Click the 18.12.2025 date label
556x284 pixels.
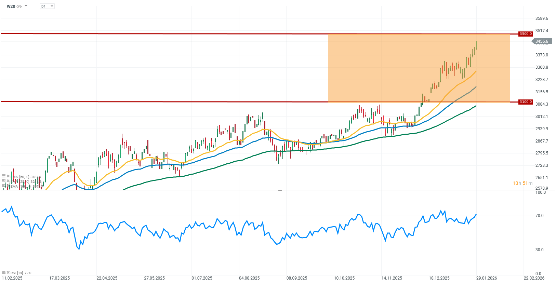[439, 278]
